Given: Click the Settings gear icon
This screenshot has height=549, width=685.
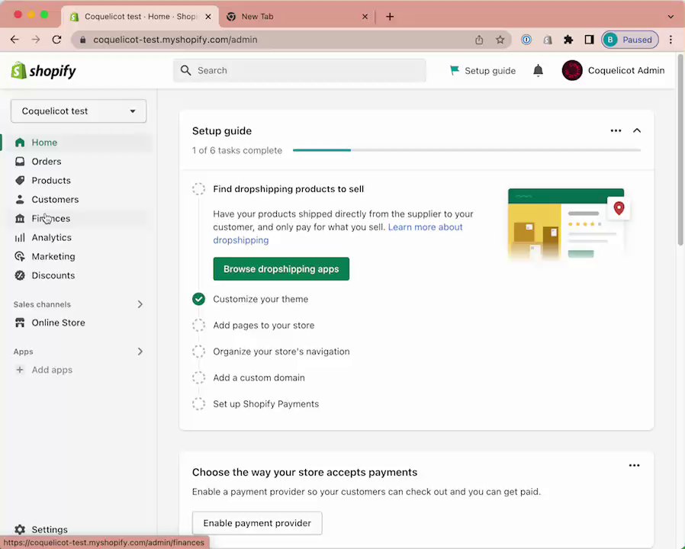Looking at the screenshot, I should 20,529.
